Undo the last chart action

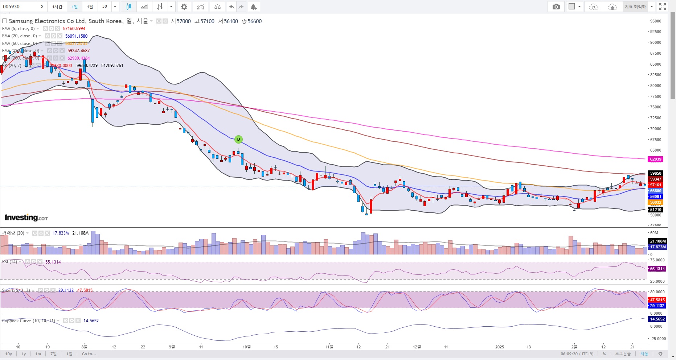[x=232, y=7]
